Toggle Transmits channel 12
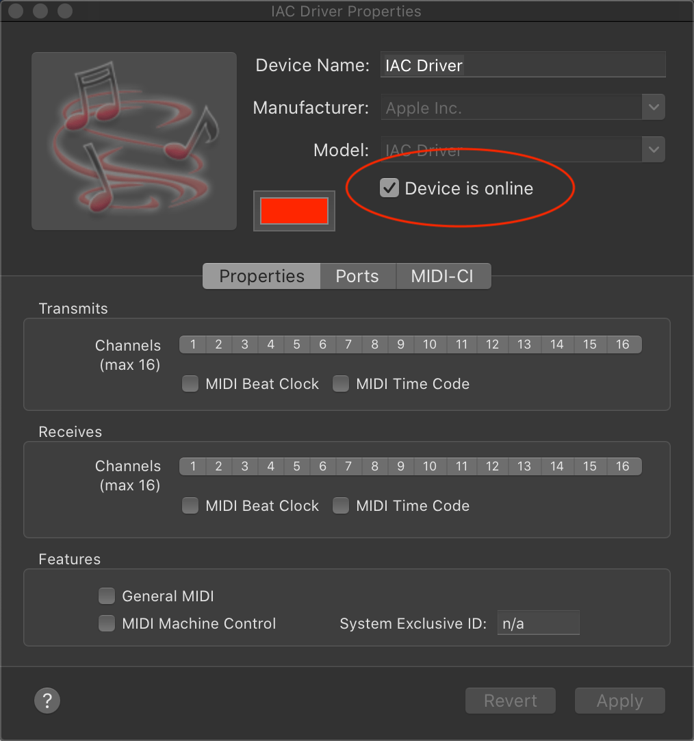Image resolution: width=694 pixels, height=741 pixels. point(493,344)
